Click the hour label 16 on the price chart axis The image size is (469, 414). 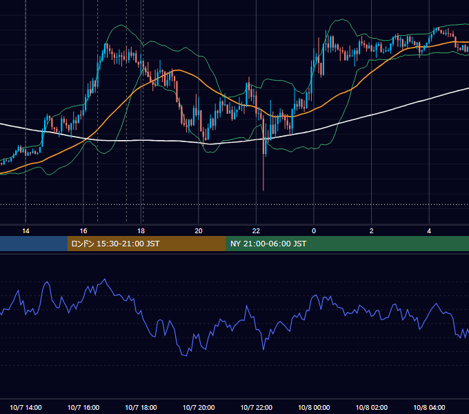point(83,230)
